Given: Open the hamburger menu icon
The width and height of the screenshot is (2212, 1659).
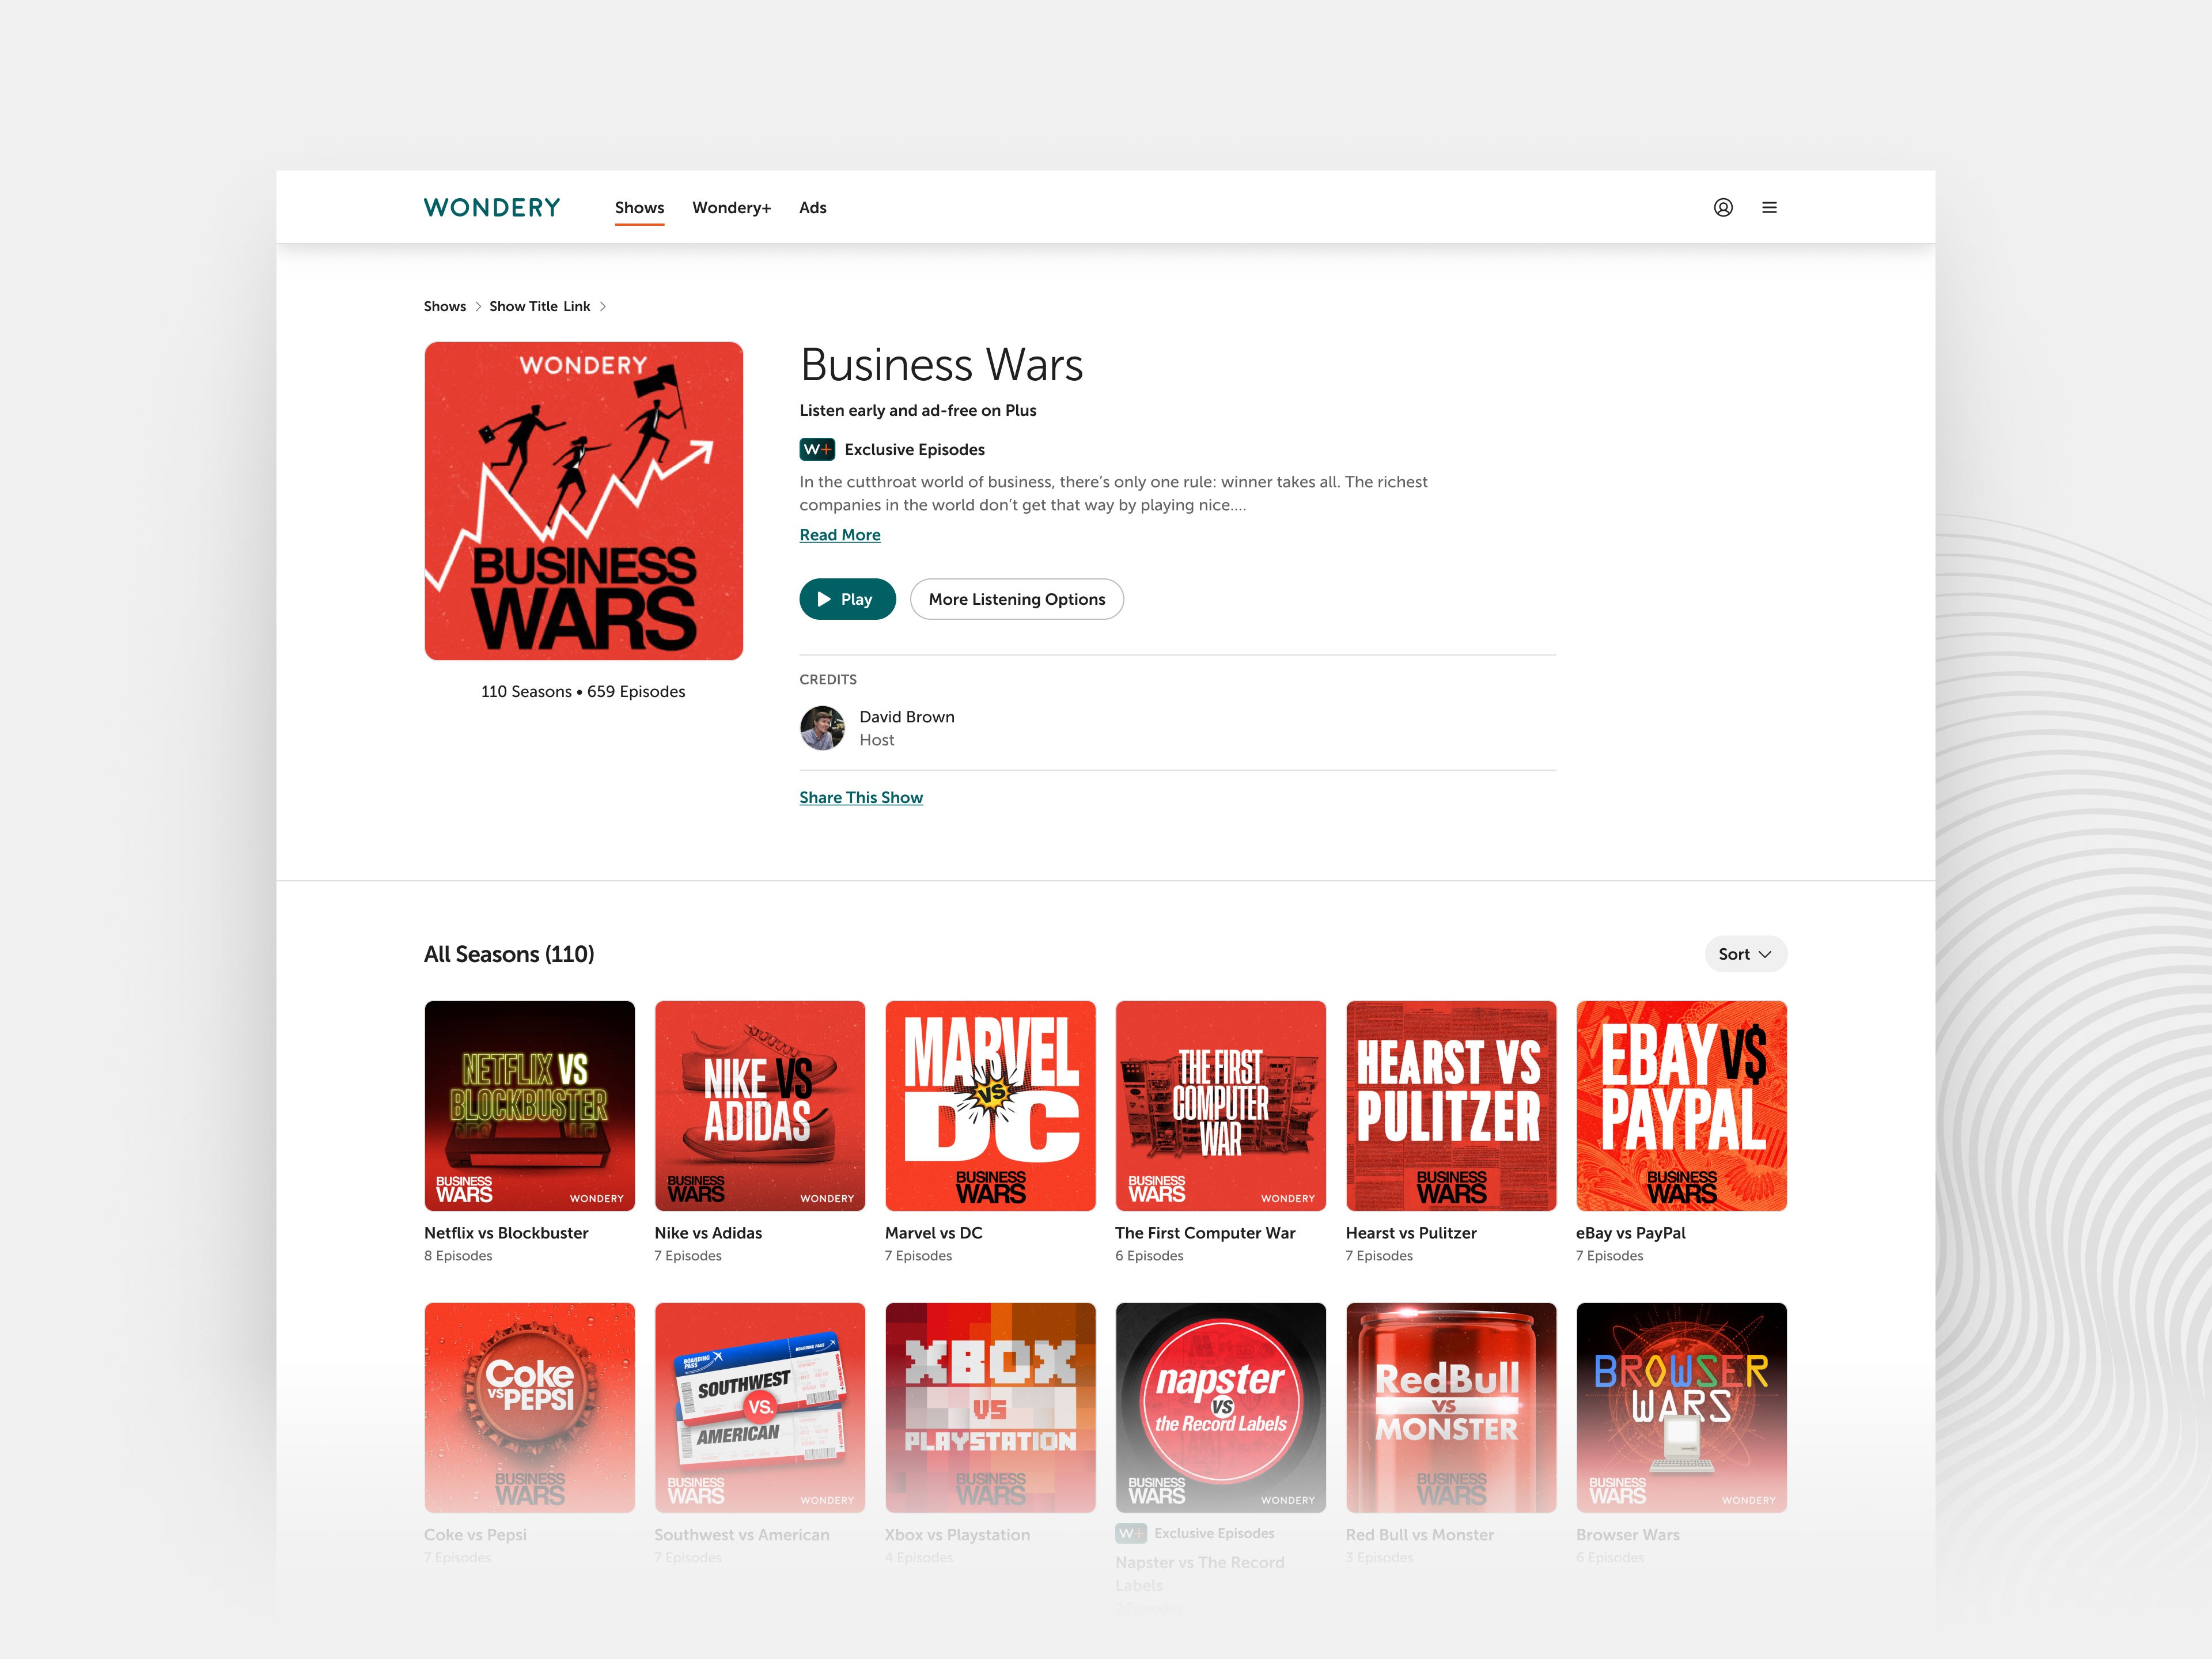Looking at the screenshot, I should tap(1769, 207).
